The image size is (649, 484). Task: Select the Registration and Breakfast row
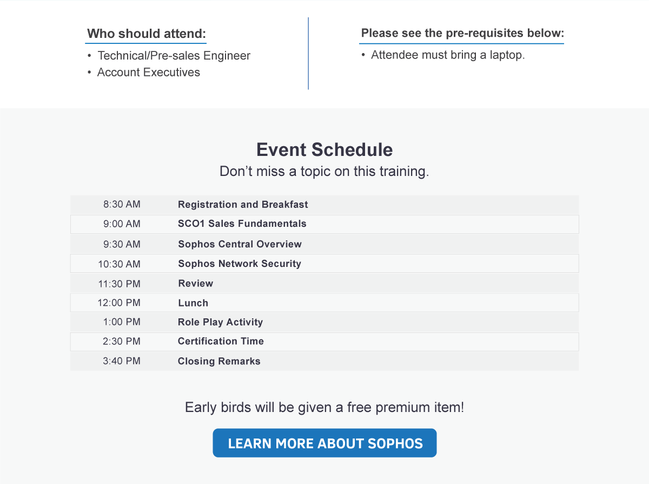pos(243,205)
